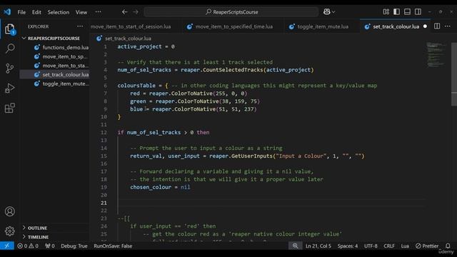Open the View menu
Image resolution: width=457 pixels, height=257 pixels.
click(81, 12)
